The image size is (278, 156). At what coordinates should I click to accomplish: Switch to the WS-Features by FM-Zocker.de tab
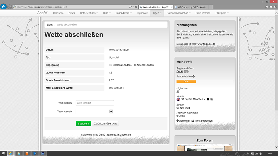tap(191, 7)
